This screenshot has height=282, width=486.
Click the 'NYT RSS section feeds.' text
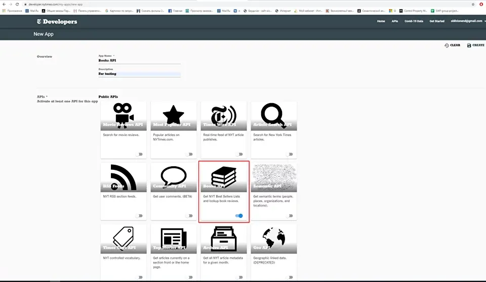pos(119,196)
